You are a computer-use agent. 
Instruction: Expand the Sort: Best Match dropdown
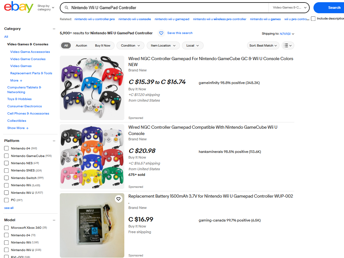(x=263, y=46)
